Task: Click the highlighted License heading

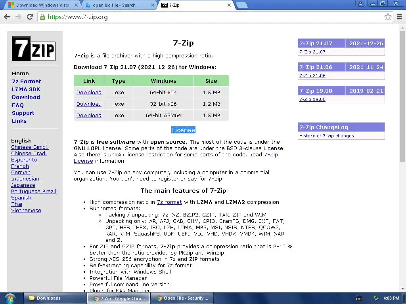Action: point(183,130)
